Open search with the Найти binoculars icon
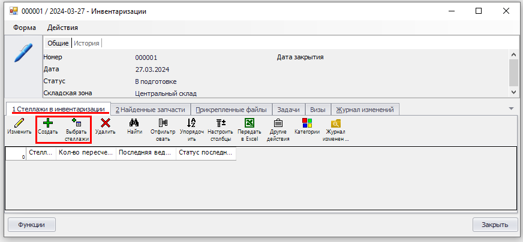 point(135,123)
